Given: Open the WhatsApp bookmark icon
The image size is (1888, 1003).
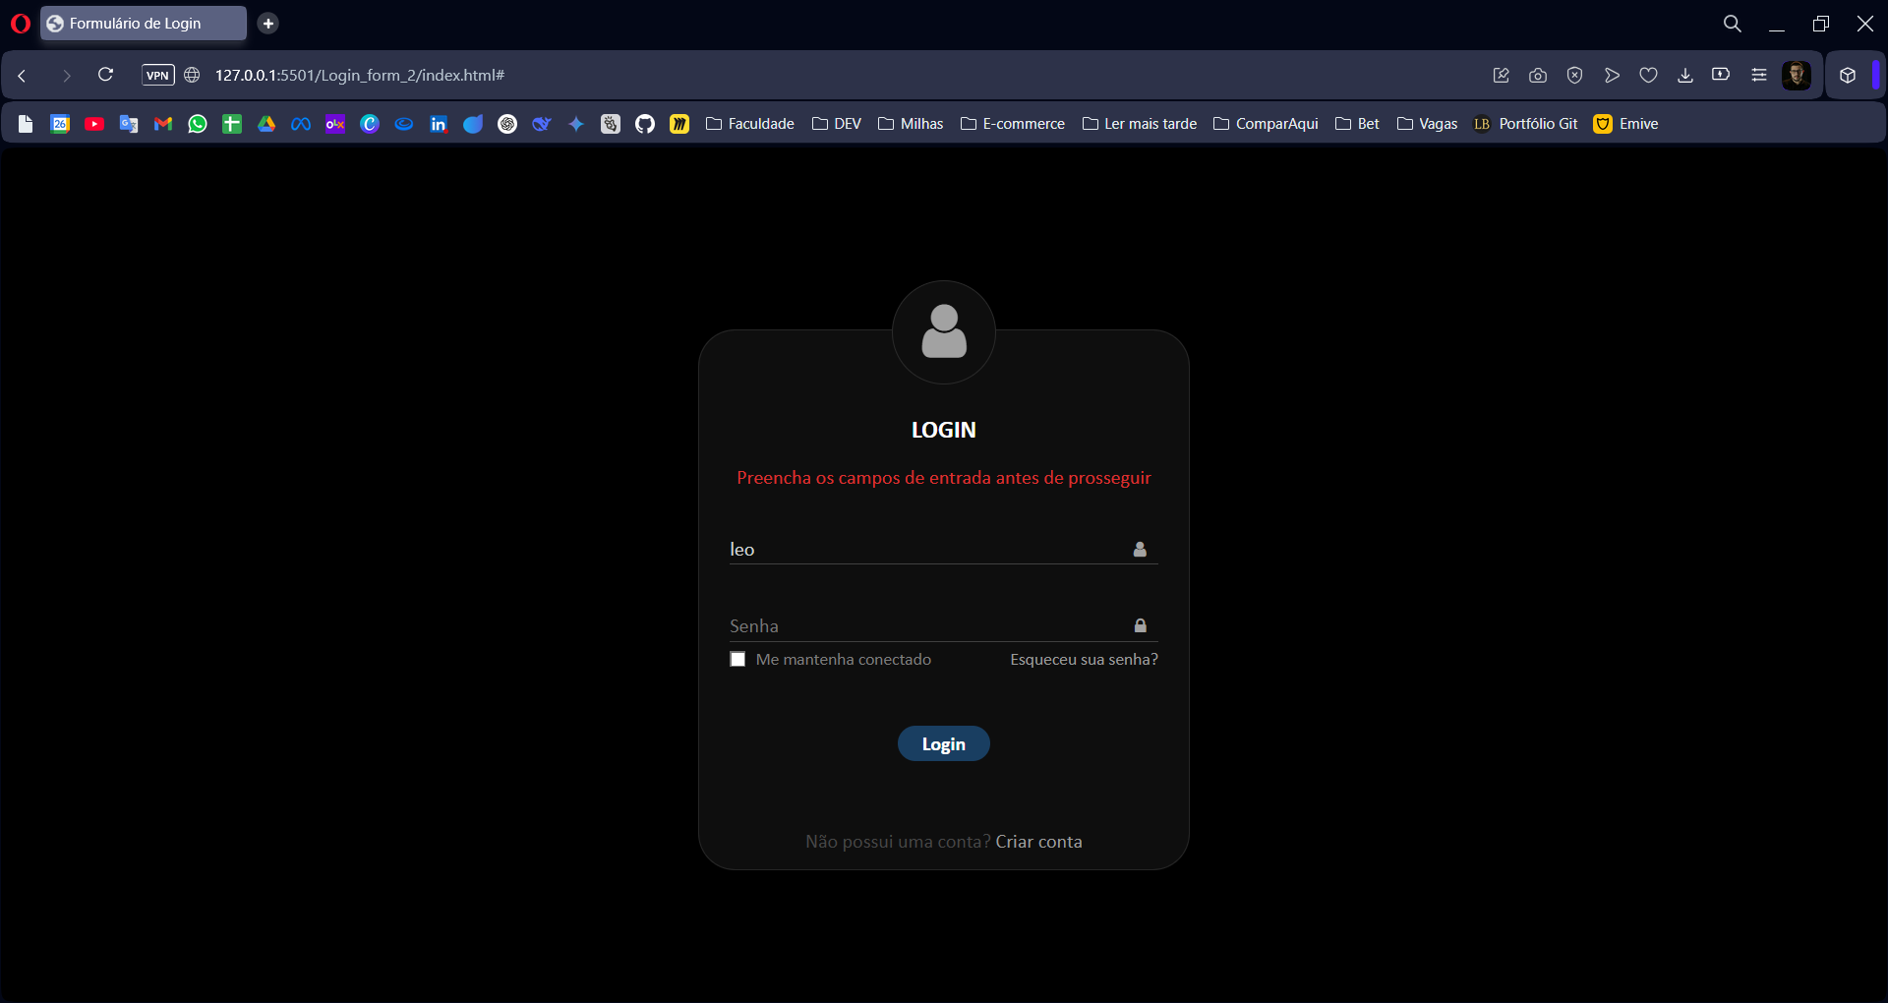Looking at the screenshot, I should (198, 124).
